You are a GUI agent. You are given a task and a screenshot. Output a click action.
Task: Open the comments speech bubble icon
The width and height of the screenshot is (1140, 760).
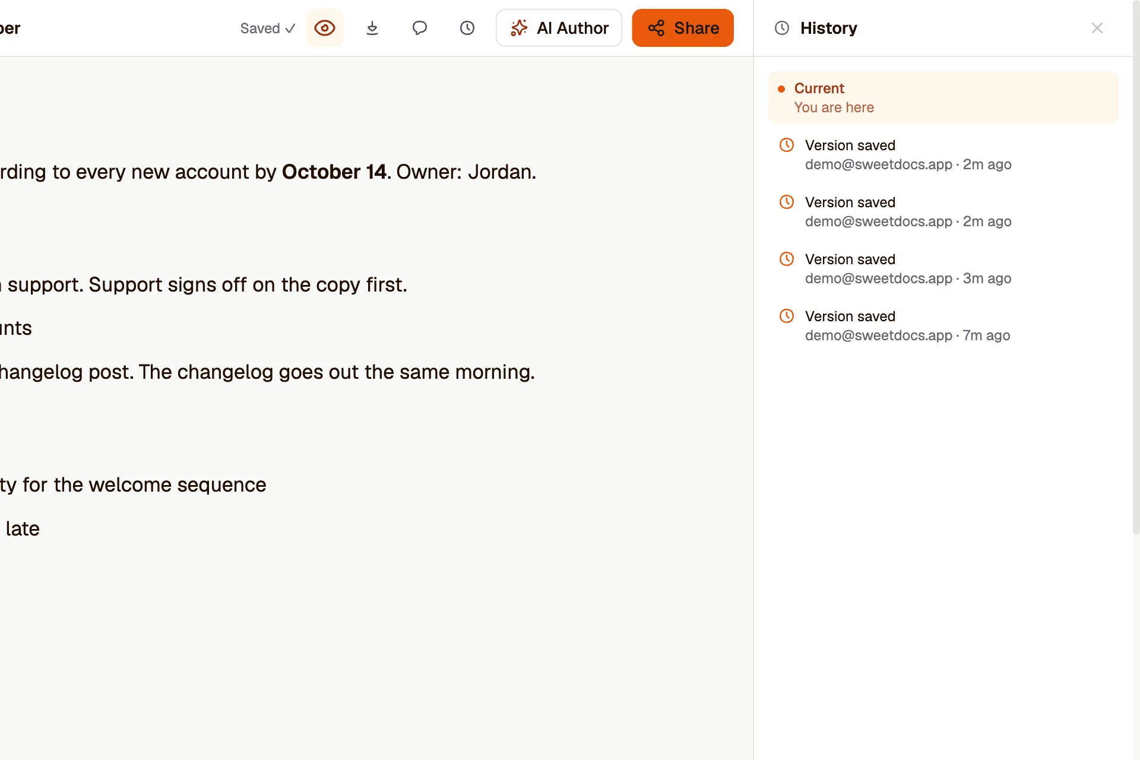[420, 28]
